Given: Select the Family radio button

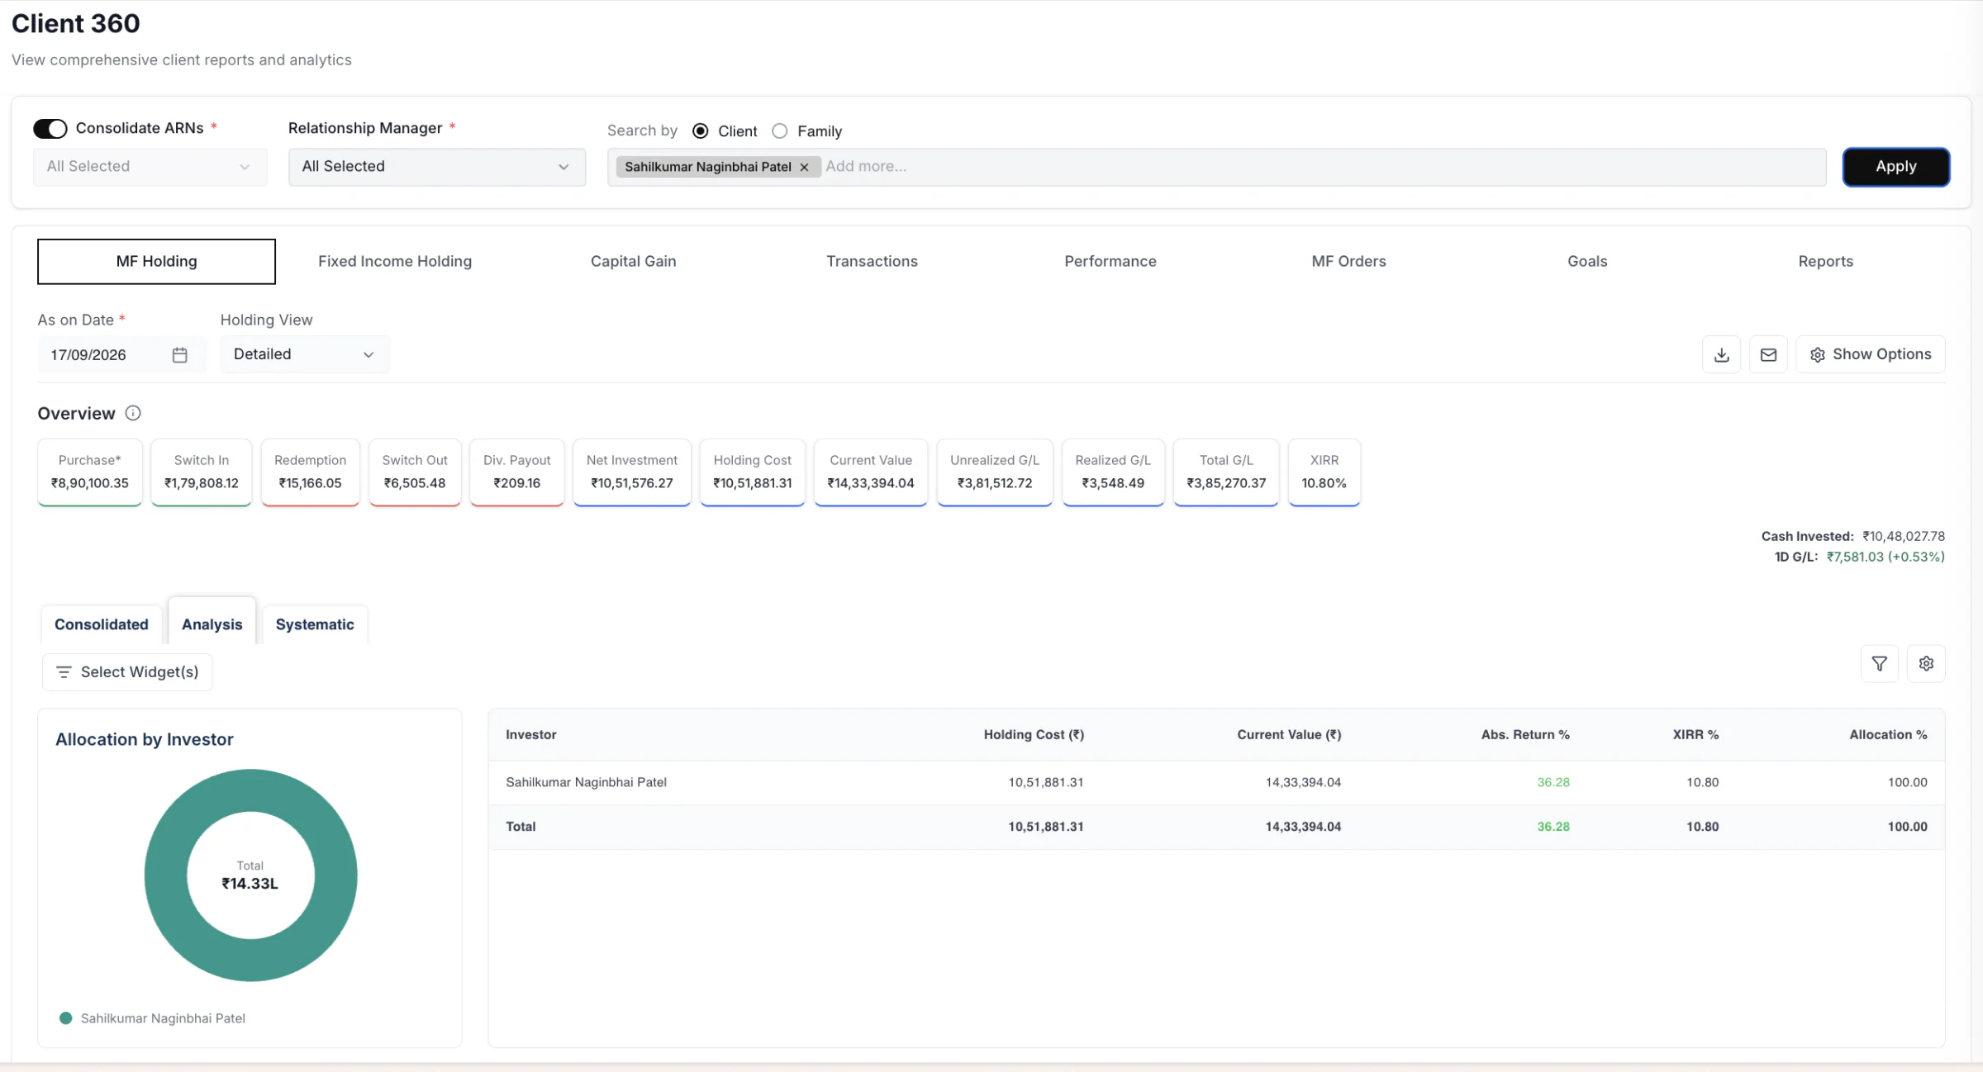Looking at the screenshot, I should (x=779, y=130).
